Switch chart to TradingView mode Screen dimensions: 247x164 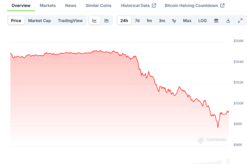click(71, 20)
